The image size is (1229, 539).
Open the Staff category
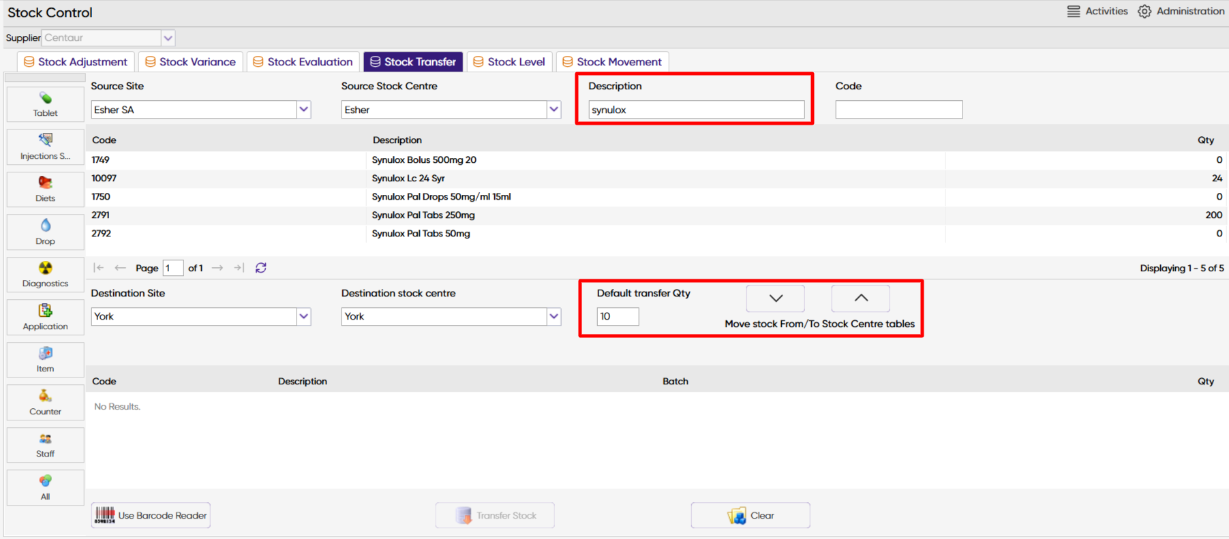click(45, 445)
